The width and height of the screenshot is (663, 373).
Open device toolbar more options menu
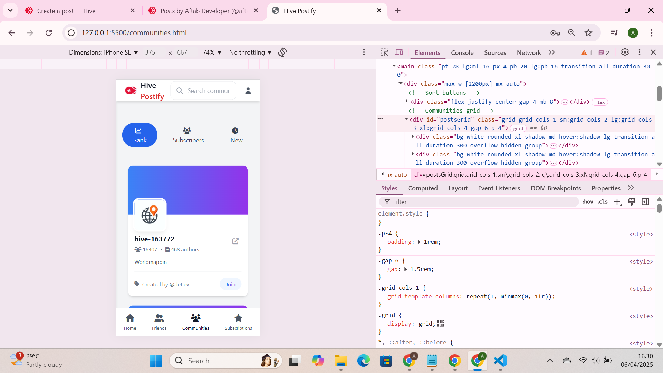pos(364,52)
